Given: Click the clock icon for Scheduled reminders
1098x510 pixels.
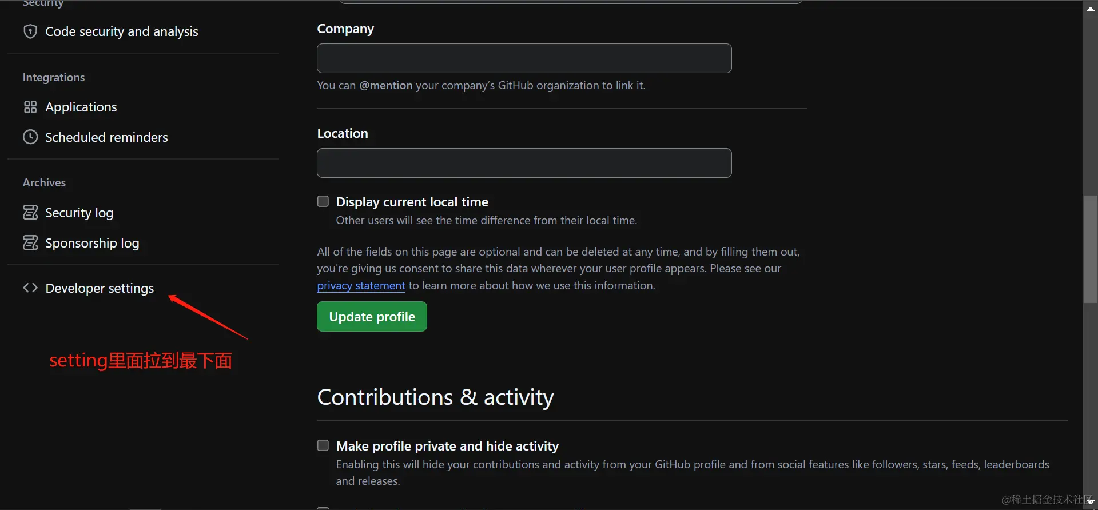Looking at the screenshot, I should (30, 137).
